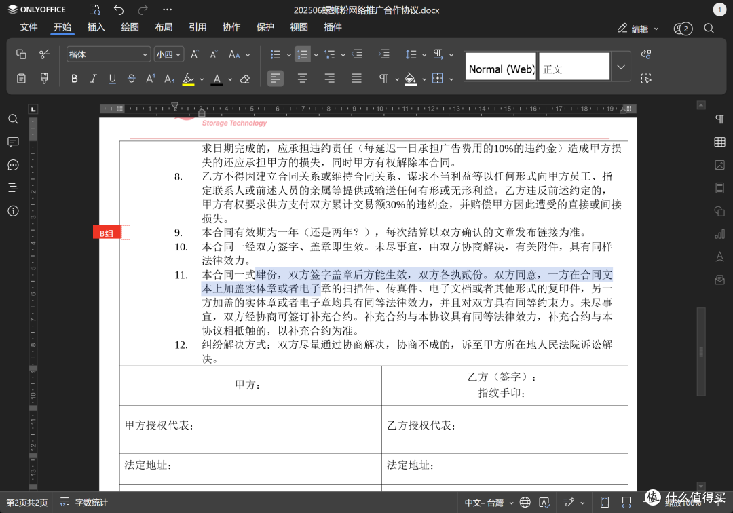Apply the paragraph shading fill color
The height and width of the screenshot is (513, 733).
(411, 79)
